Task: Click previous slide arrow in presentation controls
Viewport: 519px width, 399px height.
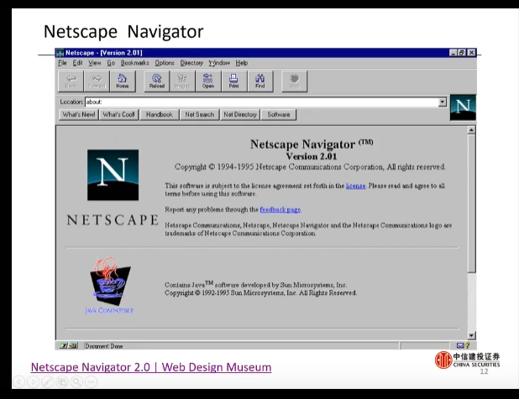Action: click(18, 382)
